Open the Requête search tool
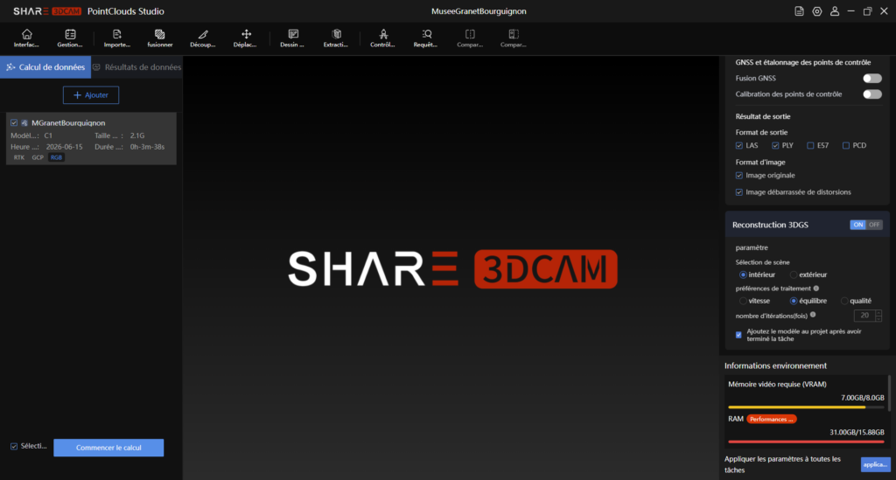The image size is (896, 480). pyautogui.click(x=426, y=38)
